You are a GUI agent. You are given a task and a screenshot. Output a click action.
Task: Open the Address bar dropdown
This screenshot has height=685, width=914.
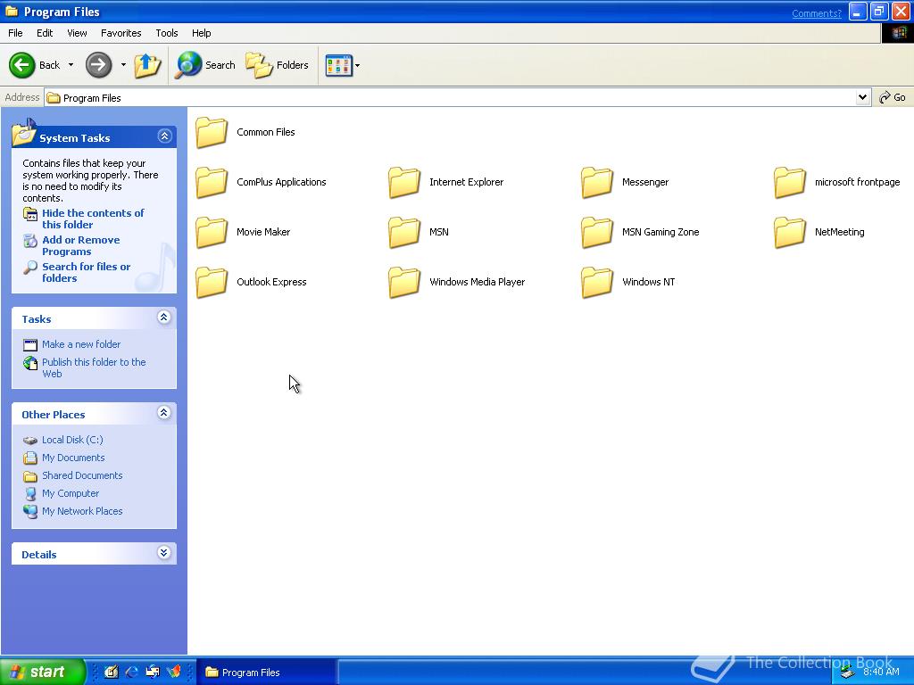coord(862,97)
